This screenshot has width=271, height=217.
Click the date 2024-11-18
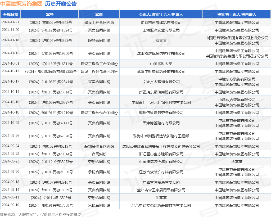tap(11, 40)
